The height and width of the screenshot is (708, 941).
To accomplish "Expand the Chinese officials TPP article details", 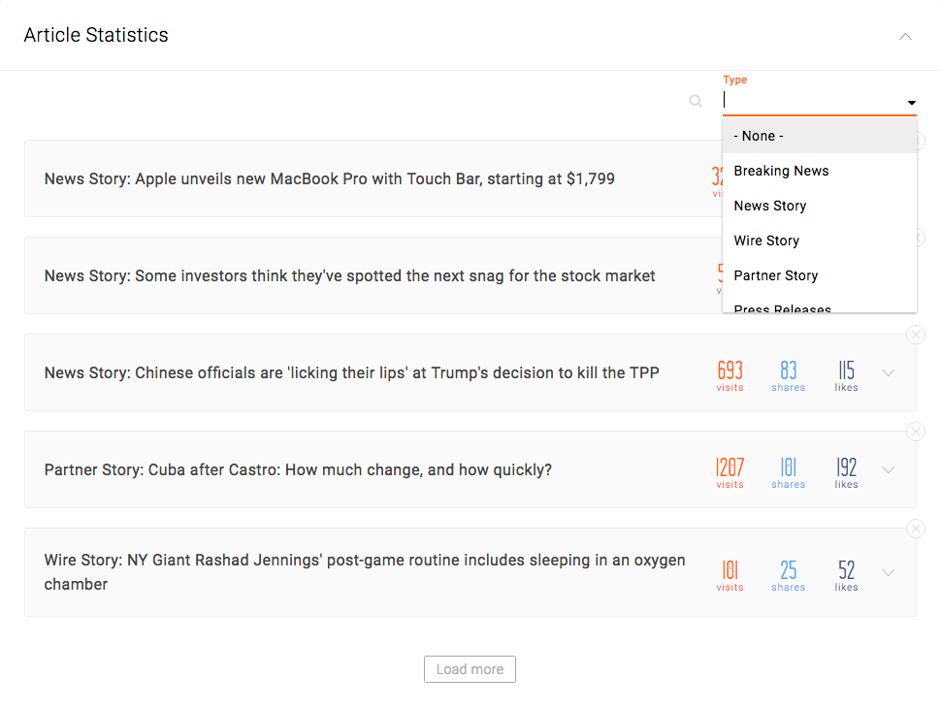I will tap(888, 372).
